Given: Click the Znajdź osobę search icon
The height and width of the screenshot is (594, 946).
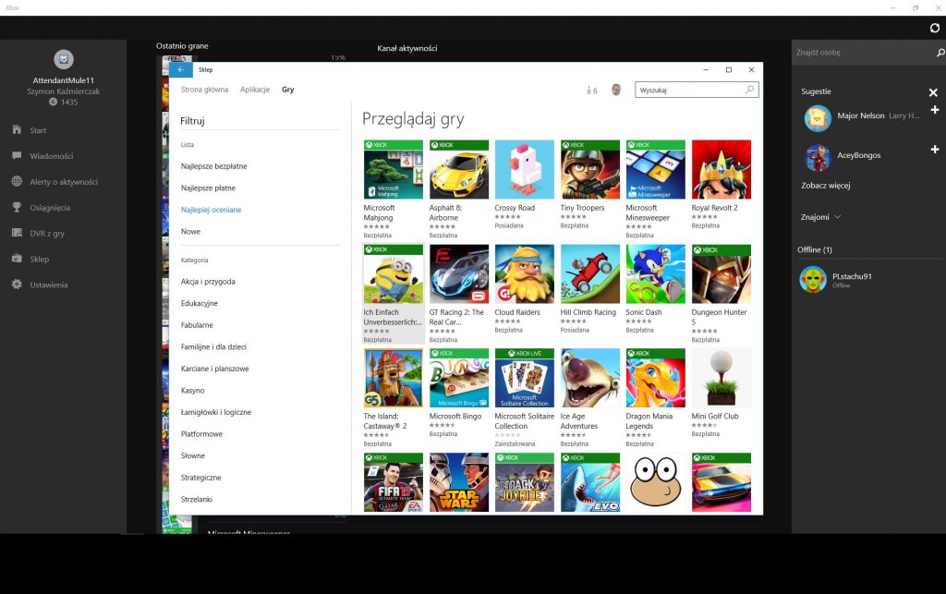Looking at the screenshot, I should [940, 53].
